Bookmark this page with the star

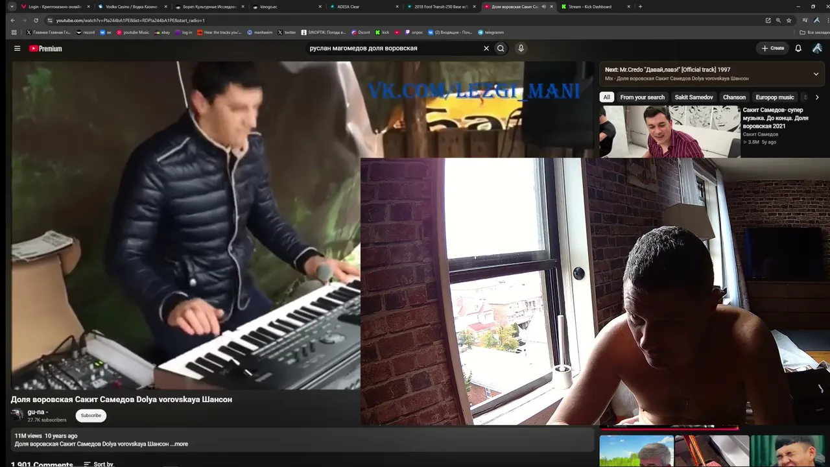[789, 20]
